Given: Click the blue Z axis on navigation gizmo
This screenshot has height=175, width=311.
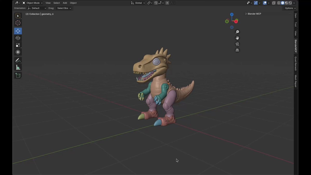Looking at the screenshot, I should click(x=232, y=15).
